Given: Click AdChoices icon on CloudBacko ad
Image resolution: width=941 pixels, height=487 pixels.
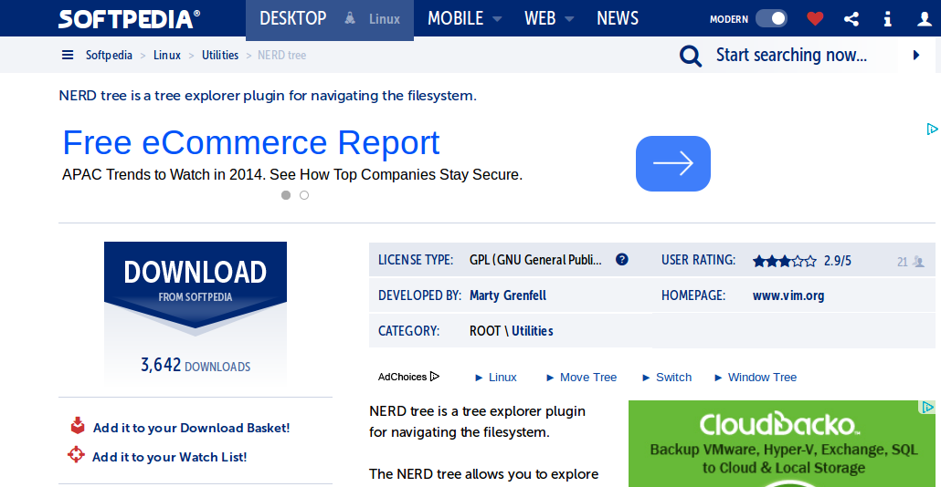Looking at the screenshot, I should coord(928,408).
